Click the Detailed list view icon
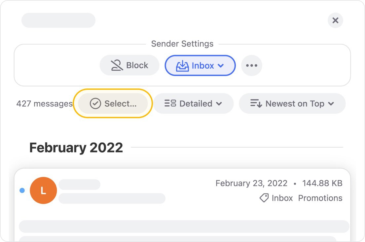This screenshot has width=365, height=242. click(x=170, y=103)
